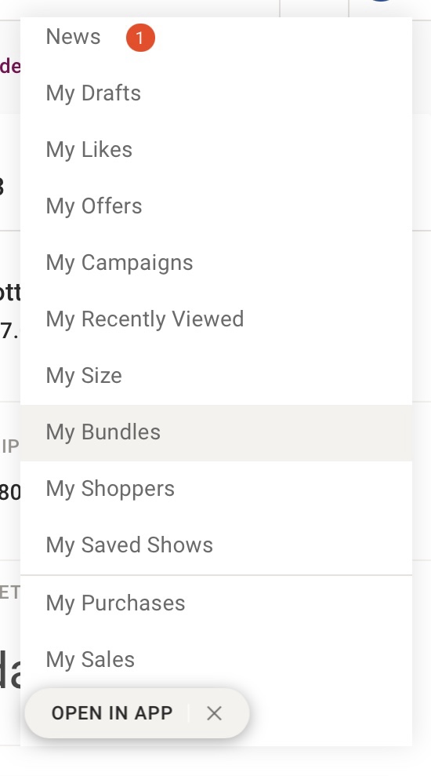Select the highlighted My Bundles entry
The image size is (431, 776).
(216, 433)
